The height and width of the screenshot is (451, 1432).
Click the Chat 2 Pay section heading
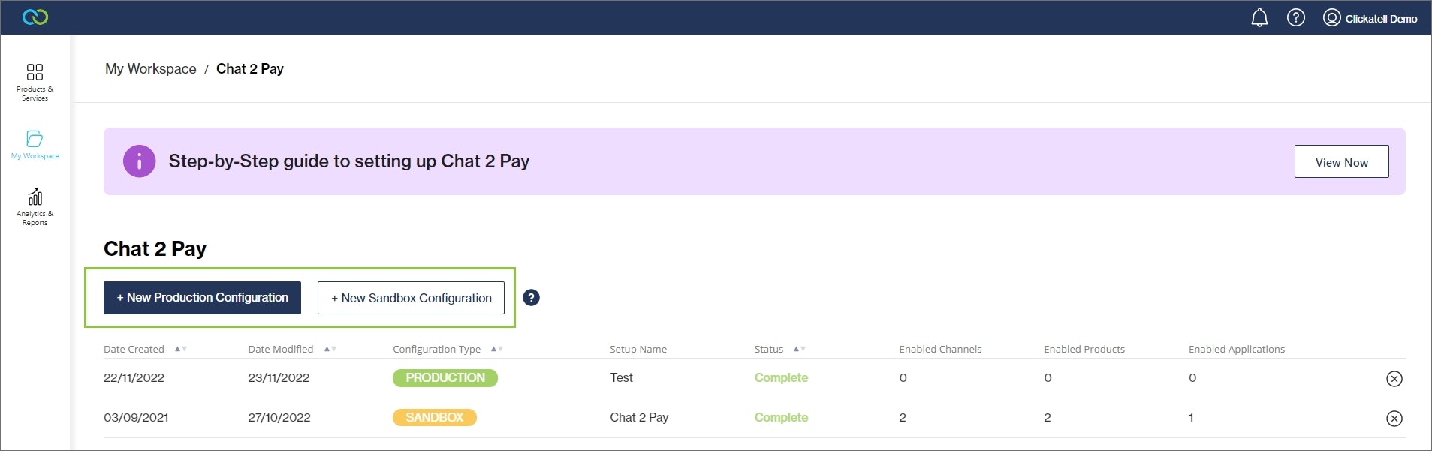pyautogui.click(x=155, y=249)
